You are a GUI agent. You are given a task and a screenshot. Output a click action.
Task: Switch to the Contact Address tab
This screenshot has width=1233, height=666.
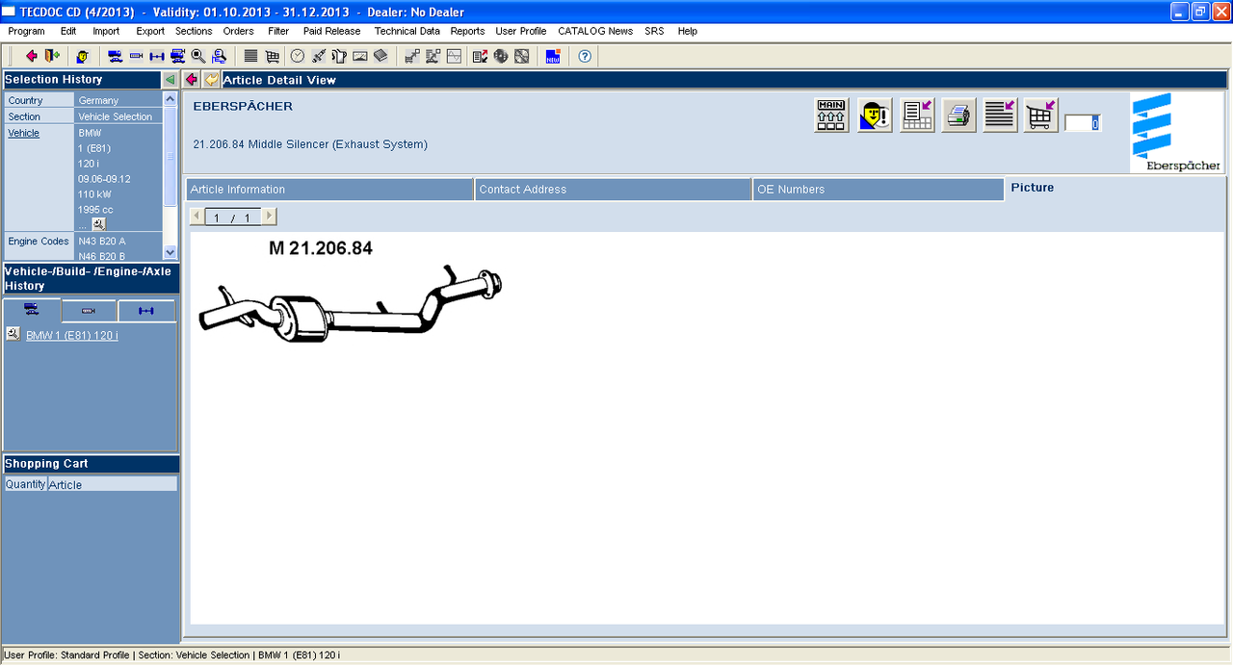(x=614, y=190)
